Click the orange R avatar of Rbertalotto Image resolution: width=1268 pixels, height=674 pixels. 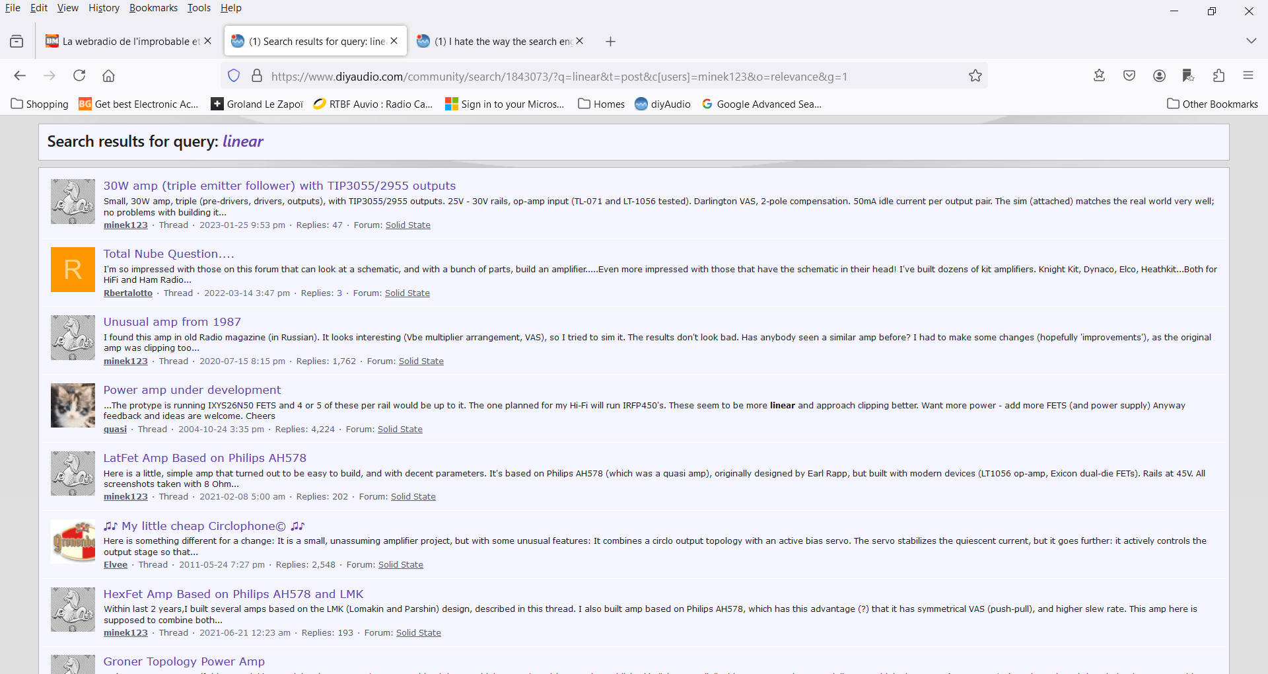[73, 270]
